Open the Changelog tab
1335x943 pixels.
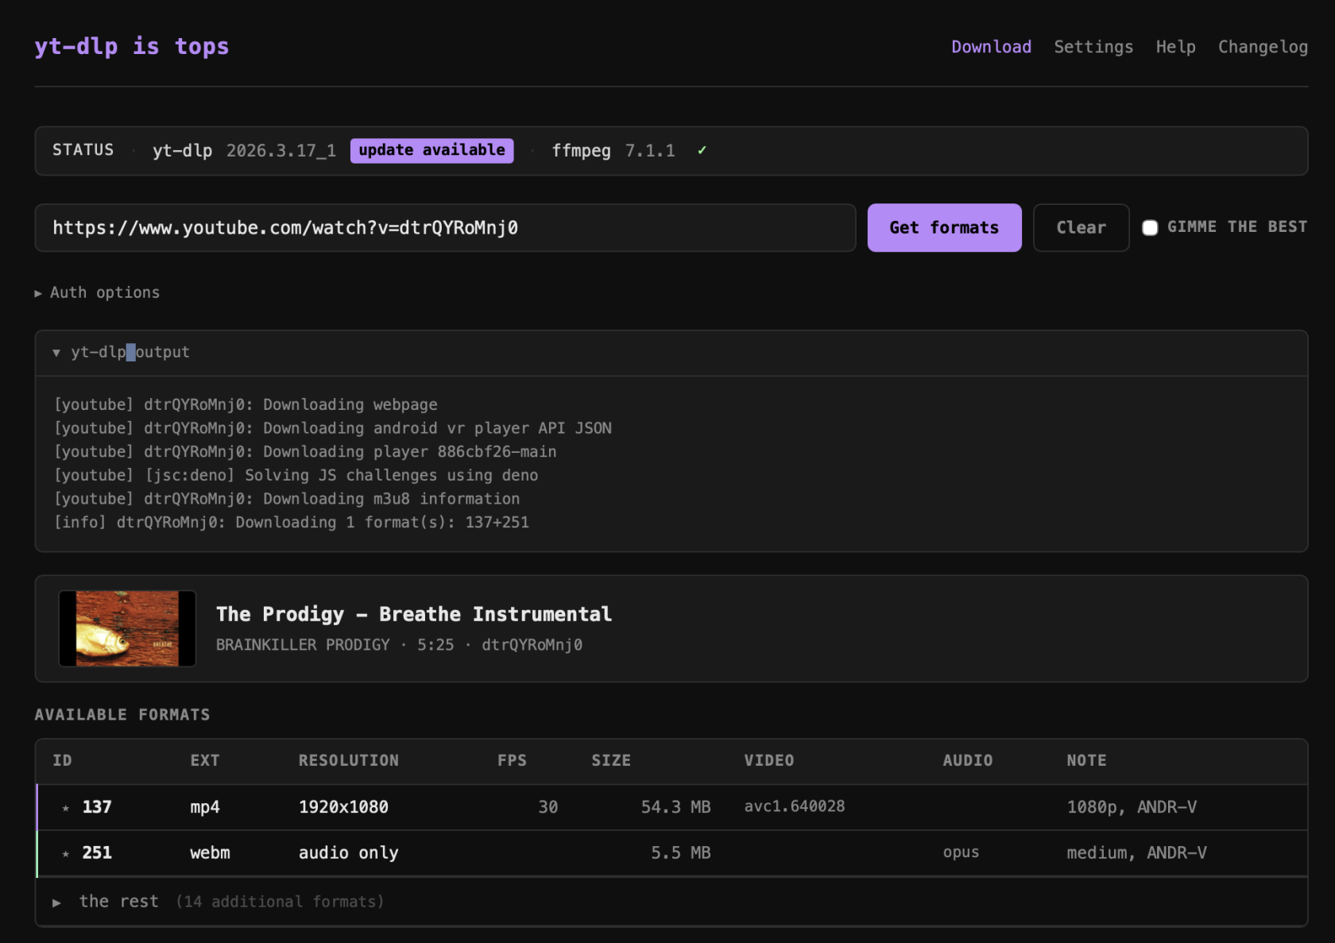1263,47
